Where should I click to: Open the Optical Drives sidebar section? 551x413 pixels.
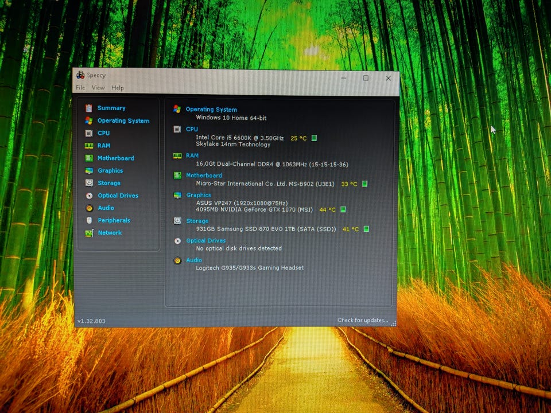click(x=118, y=195)
